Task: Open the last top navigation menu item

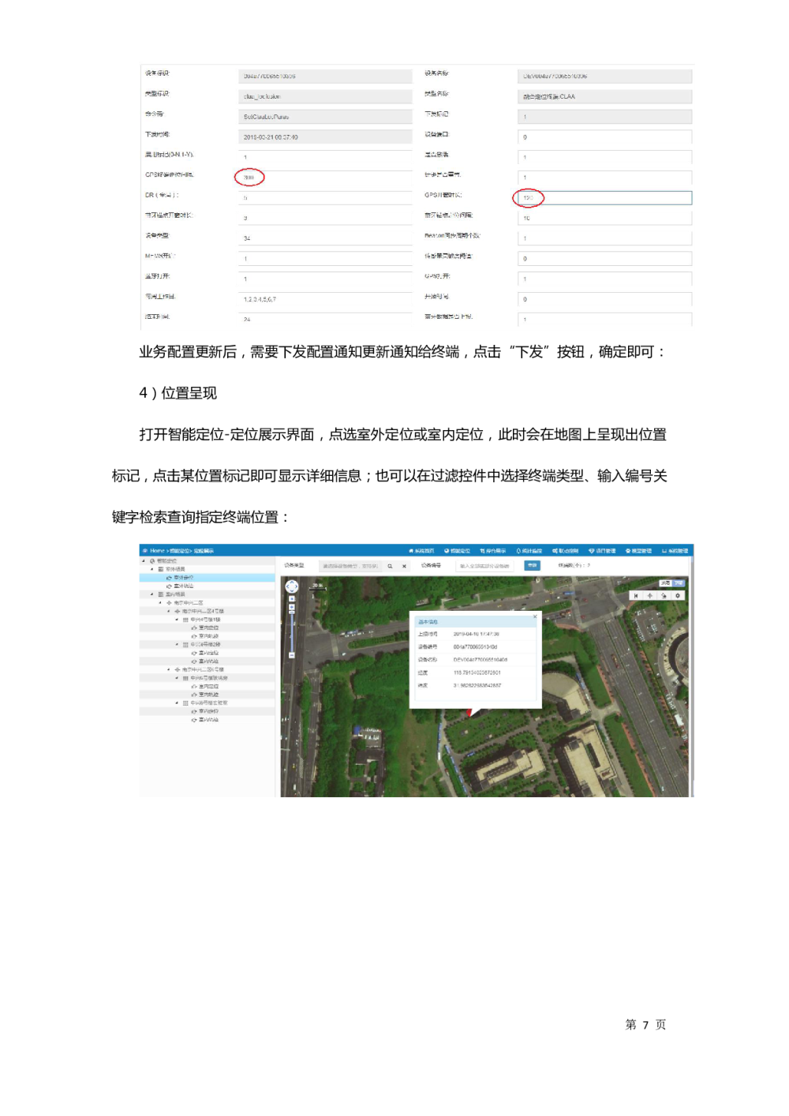Action: coord(675,551)
